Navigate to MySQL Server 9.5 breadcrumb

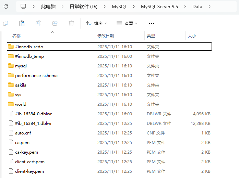pyautogui.click(x=159, y=7)
